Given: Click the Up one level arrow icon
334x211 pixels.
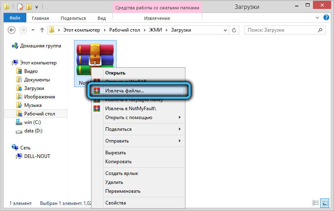Looking at the screenshot, I should (x=42, y=30).
